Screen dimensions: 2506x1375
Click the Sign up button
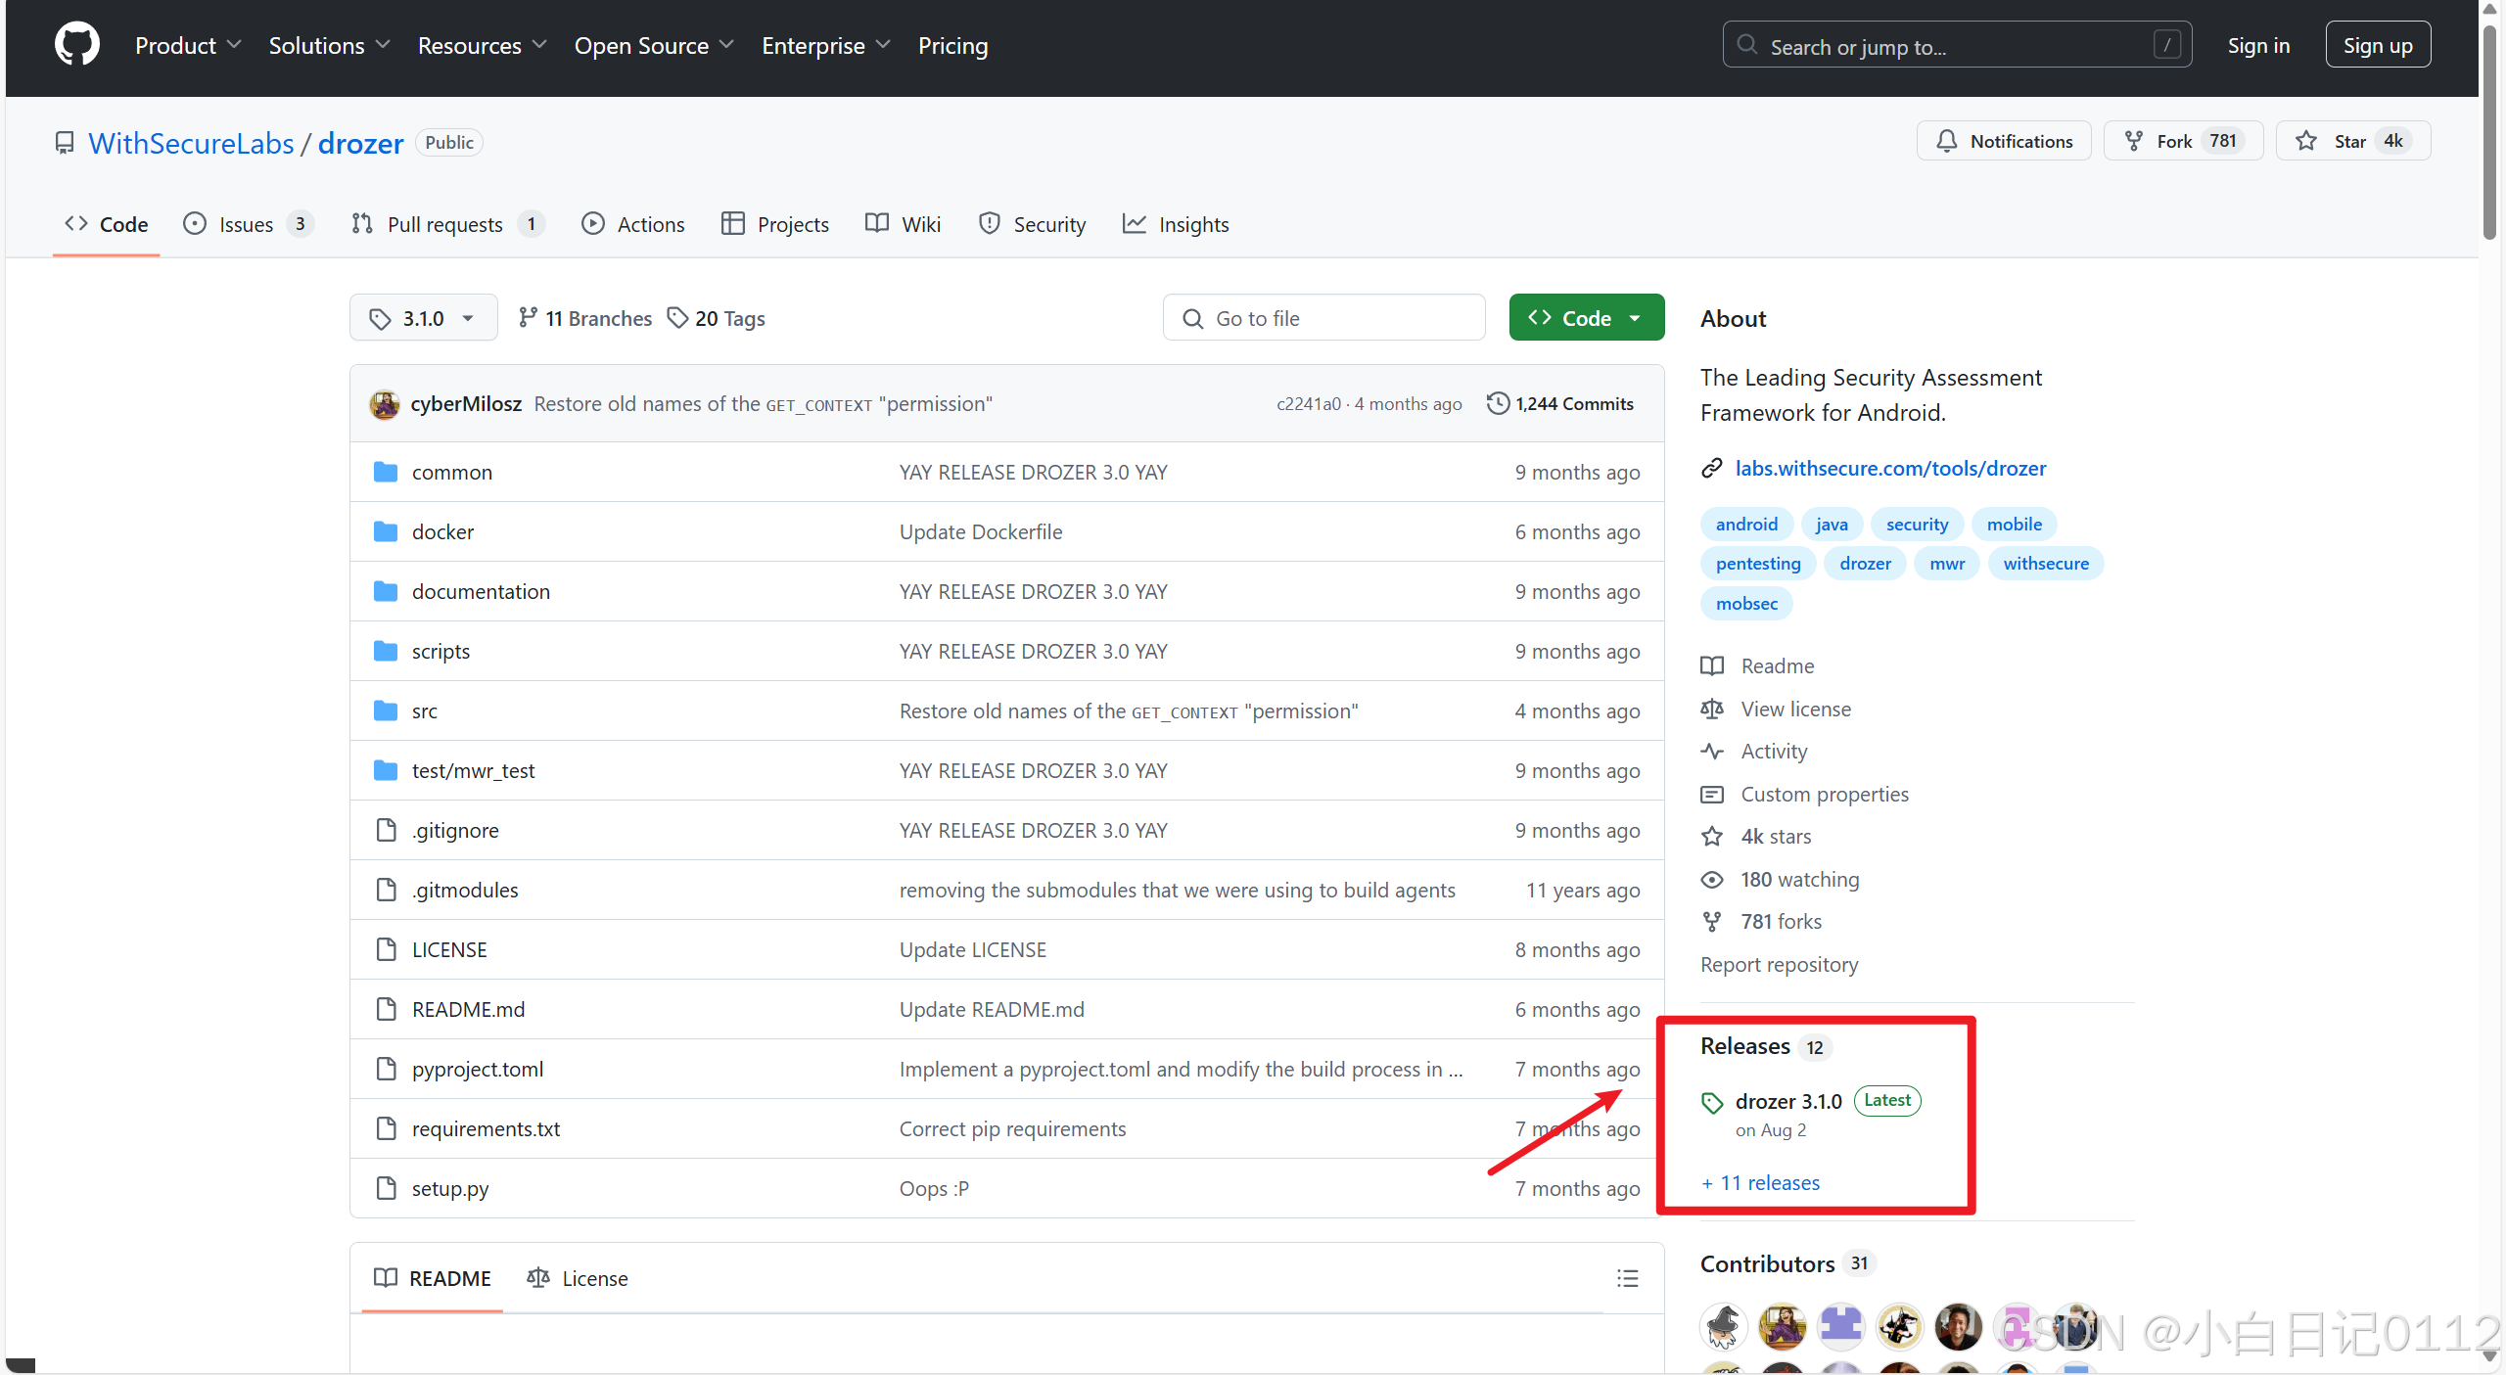click(x=2377, y=44)
